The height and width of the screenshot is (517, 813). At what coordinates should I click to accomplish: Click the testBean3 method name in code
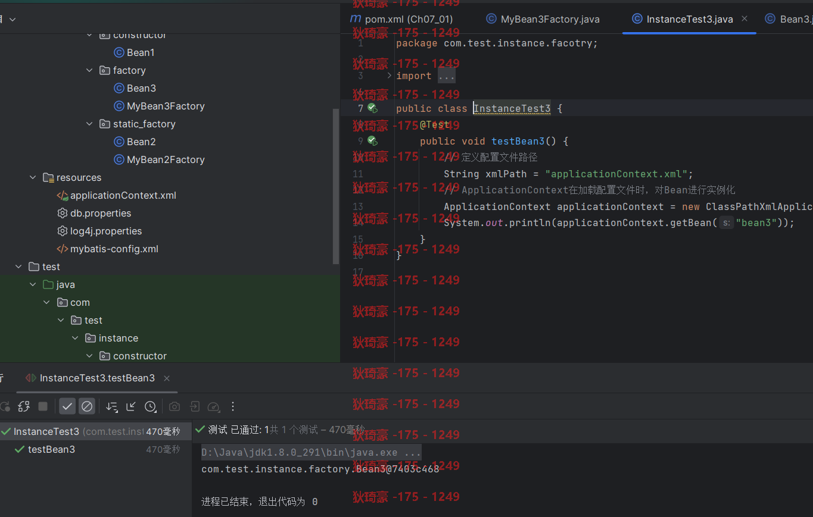[x=518, y=141]
